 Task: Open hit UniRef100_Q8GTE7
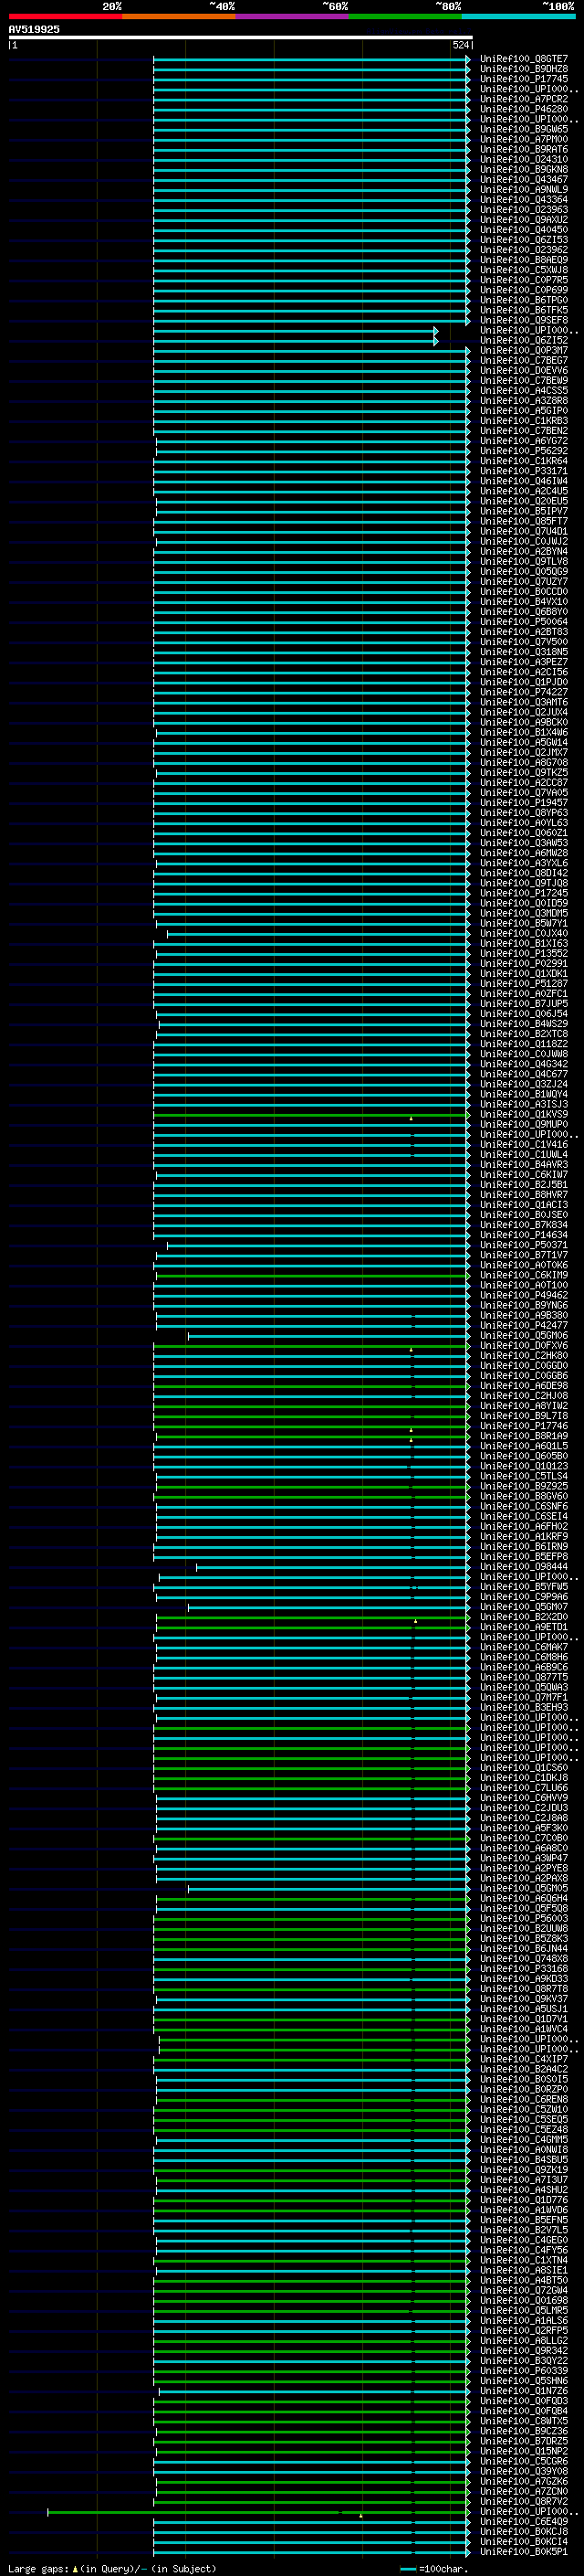[x=524, y=59]
